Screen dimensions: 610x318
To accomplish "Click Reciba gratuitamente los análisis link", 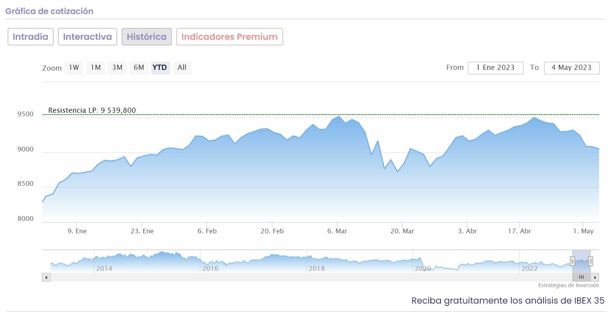I will click(508, 300).
